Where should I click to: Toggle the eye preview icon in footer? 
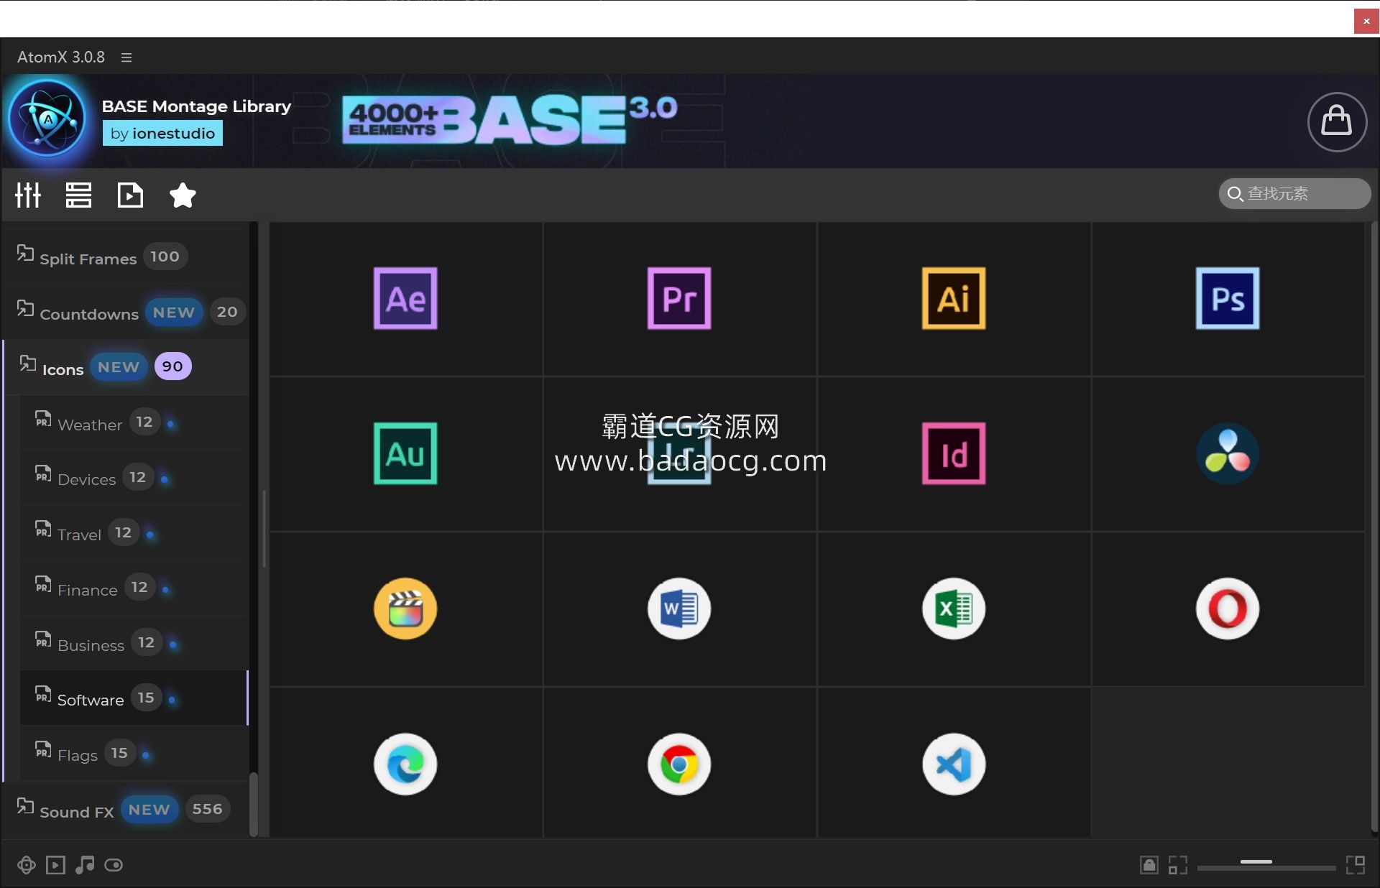point(114,865)
